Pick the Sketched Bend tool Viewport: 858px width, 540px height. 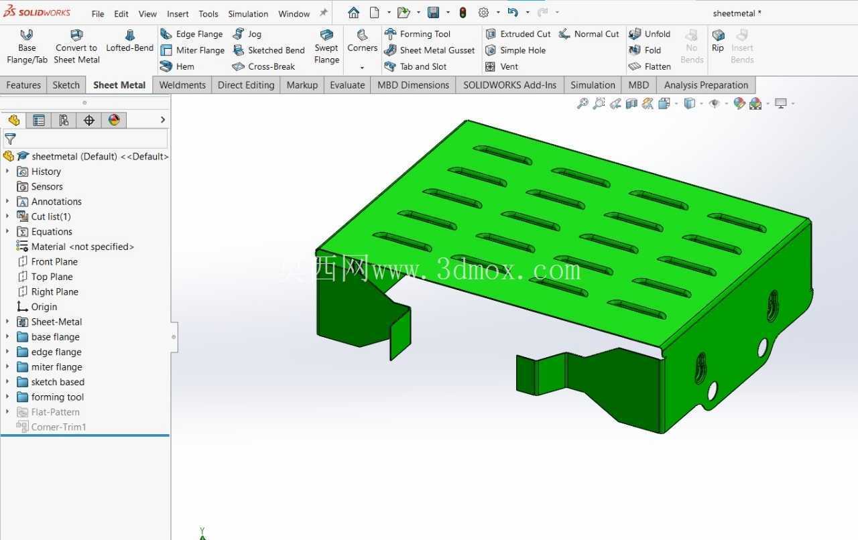(269, 50)
